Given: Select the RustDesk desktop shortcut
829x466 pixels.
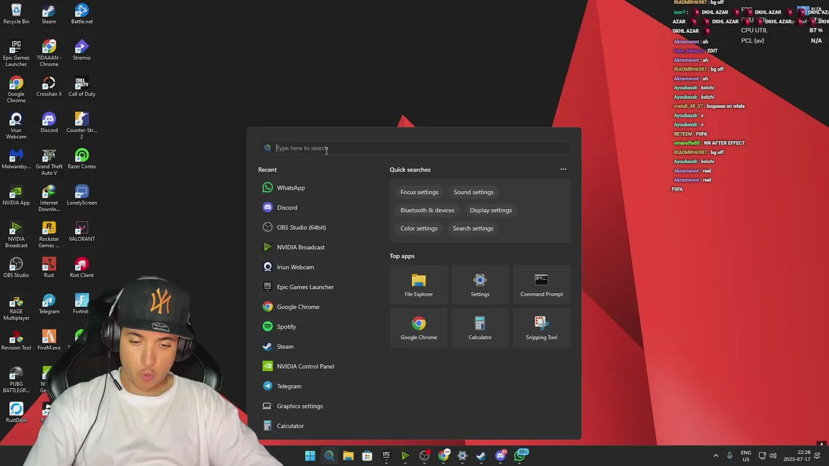Looking at the screenshot, I should point(16,413).
